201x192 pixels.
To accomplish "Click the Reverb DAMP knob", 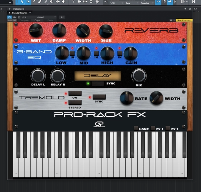I will 59,30.
